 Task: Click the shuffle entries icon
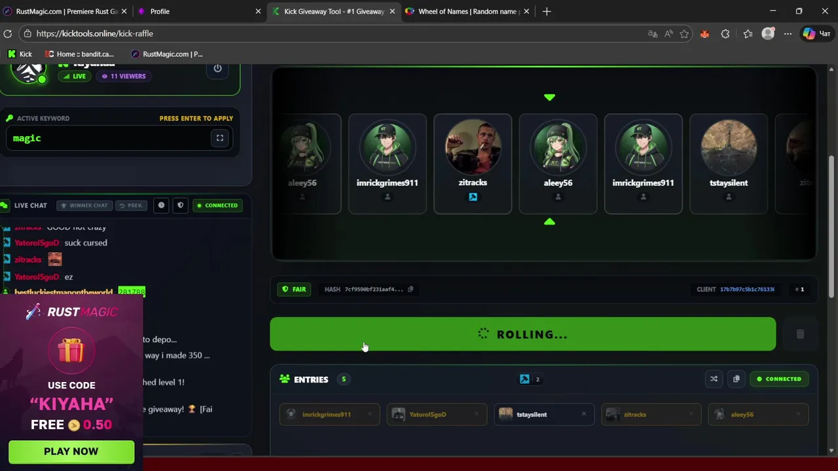tap(714, 379)
